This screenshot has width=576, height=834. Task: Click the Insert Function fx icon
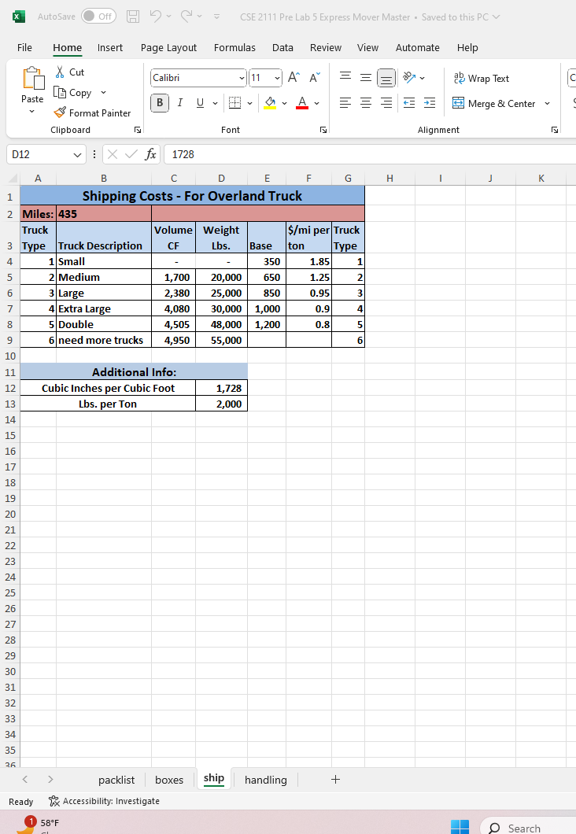tap(150, 154)
